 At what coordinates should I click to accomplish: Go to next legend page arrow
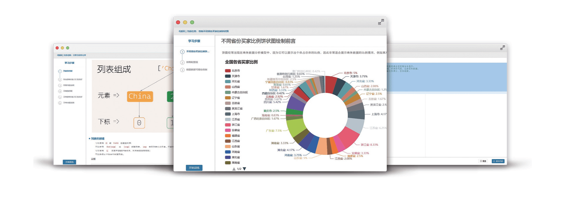[x=244, y=169]
